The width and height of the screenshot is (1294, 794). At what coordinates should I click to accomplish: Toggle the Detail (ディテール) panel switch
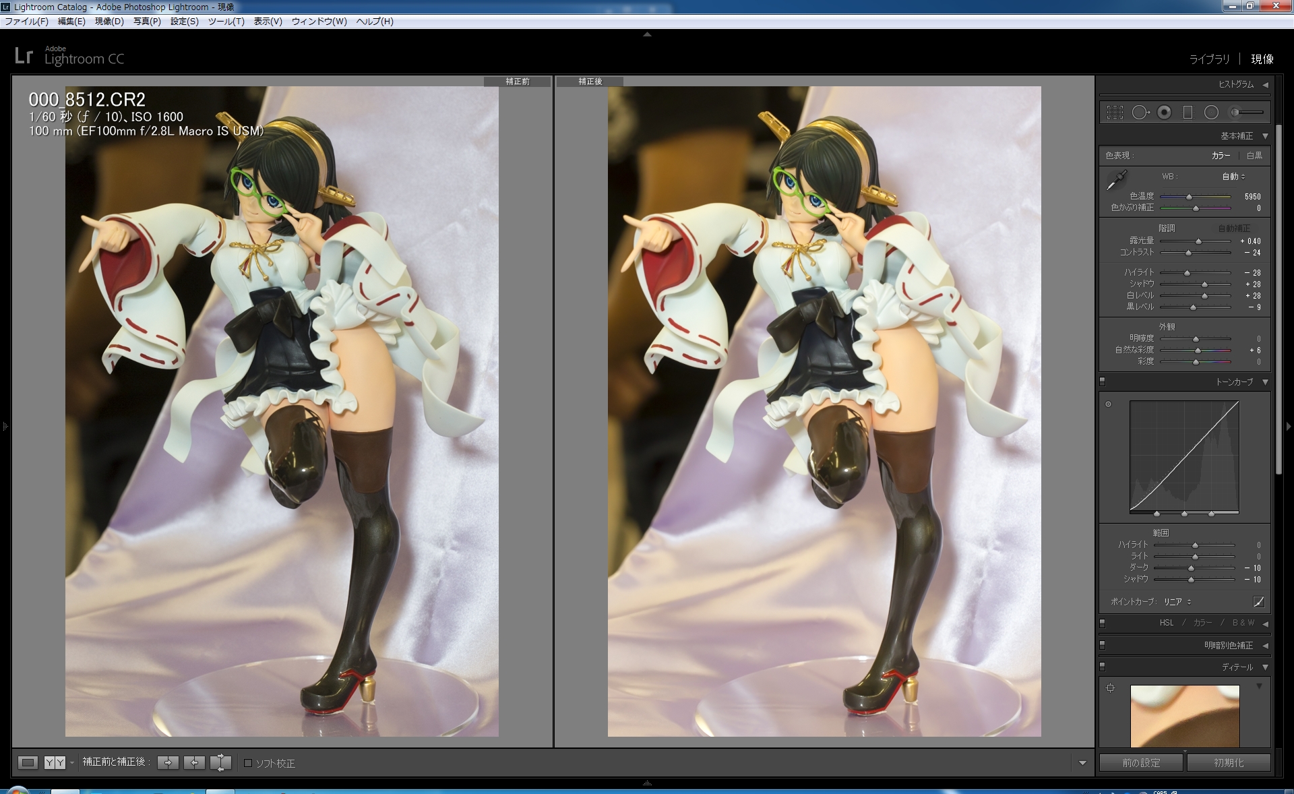pos(1103,667)
